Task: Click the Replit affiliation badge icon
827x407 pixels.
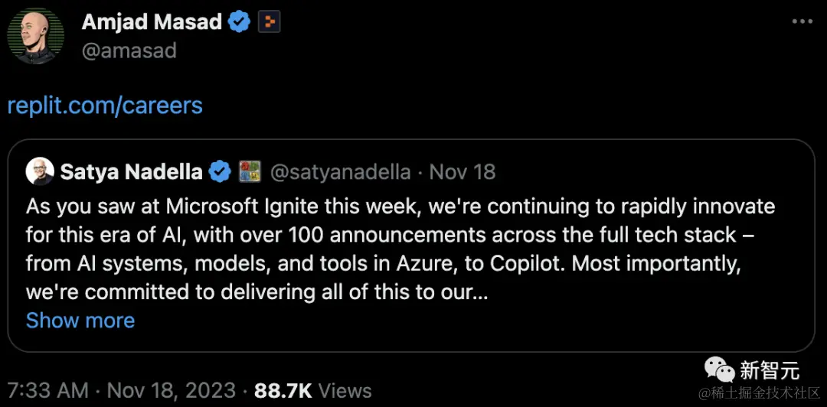Action: point(269,22)
